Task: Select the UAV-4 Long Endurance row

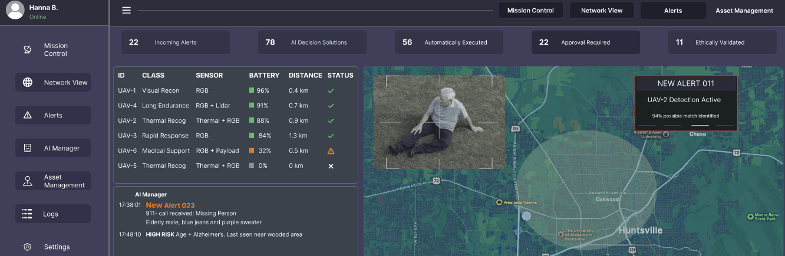Action: (x=236, y=106)
